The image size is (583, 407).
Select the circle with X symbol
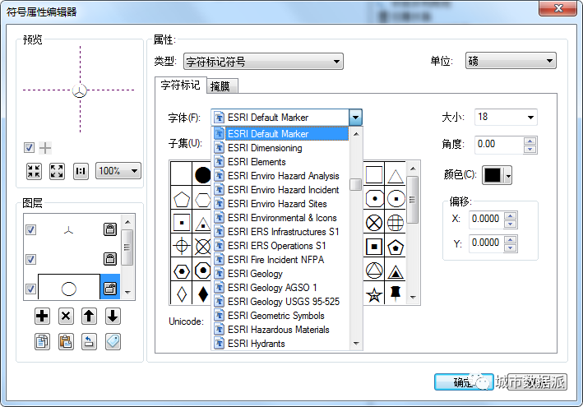(x=374, y=224)
